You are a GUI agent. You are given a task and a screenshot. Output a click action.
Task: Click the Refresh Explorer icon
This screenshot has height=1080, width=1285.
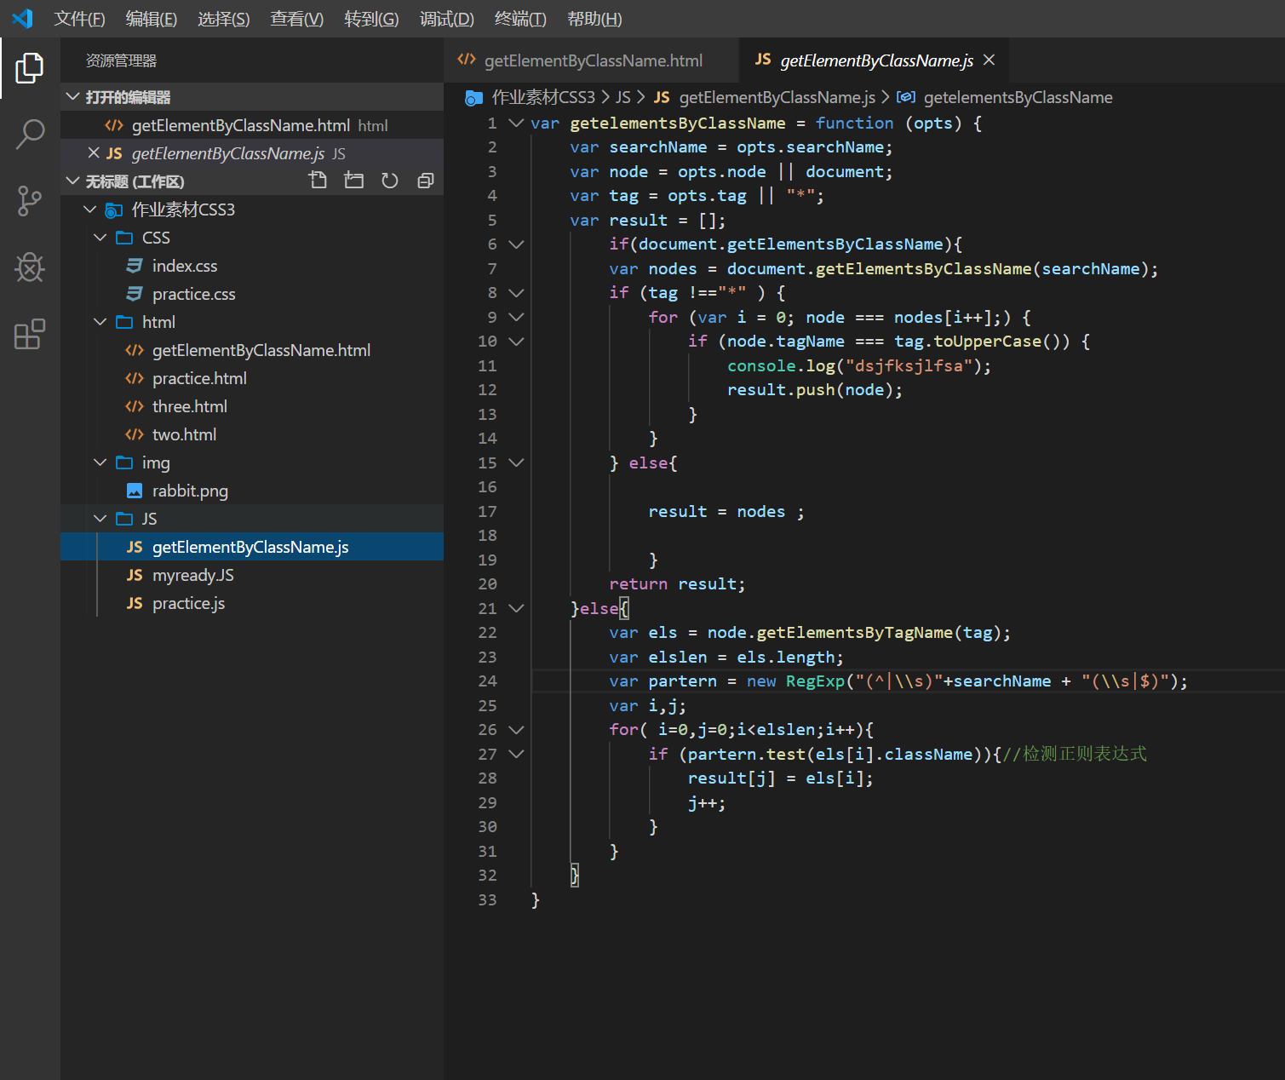pos(390,181)
